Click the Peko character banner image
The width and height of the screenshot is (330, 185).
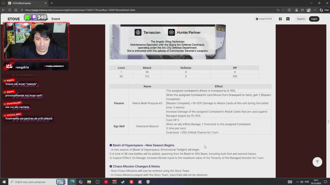pyautogui.click(x=167, y=42)
